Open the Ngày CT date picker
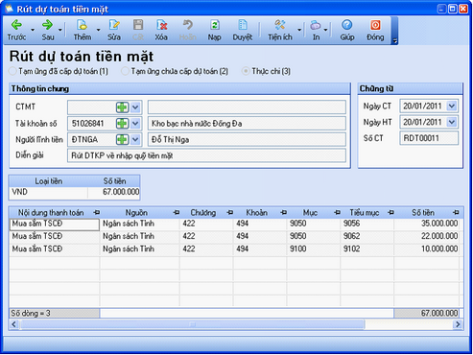 point(452,106)
